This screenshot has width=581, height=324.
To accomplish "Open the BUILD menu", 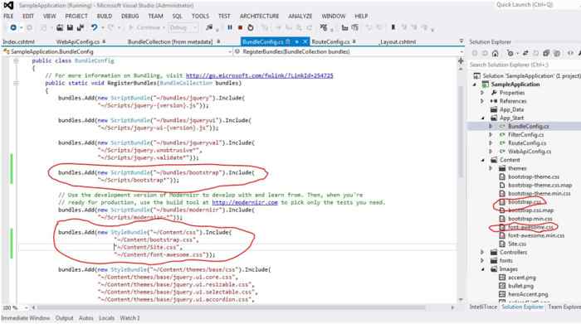I will pos(104,17).
